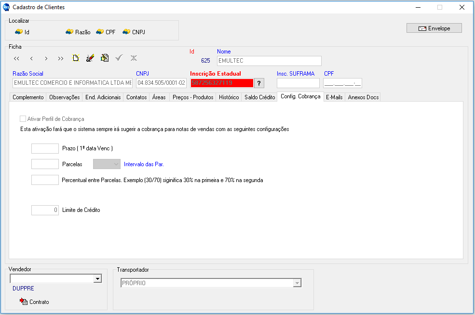Search client by Id binoculars icon

pos(19,32)
